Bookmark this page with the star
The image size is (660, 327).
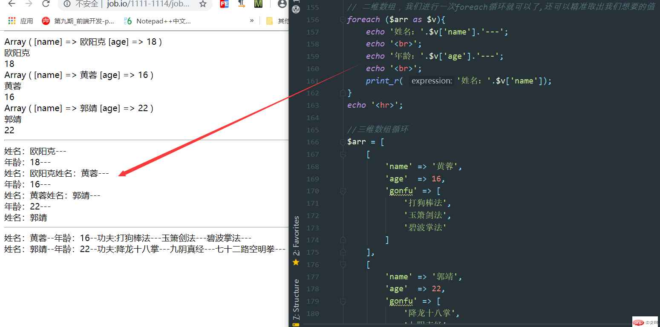[203, 4]
